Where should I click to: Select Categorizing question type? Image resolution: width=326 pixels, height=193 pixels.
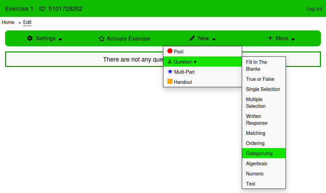[x=259, y=153]
